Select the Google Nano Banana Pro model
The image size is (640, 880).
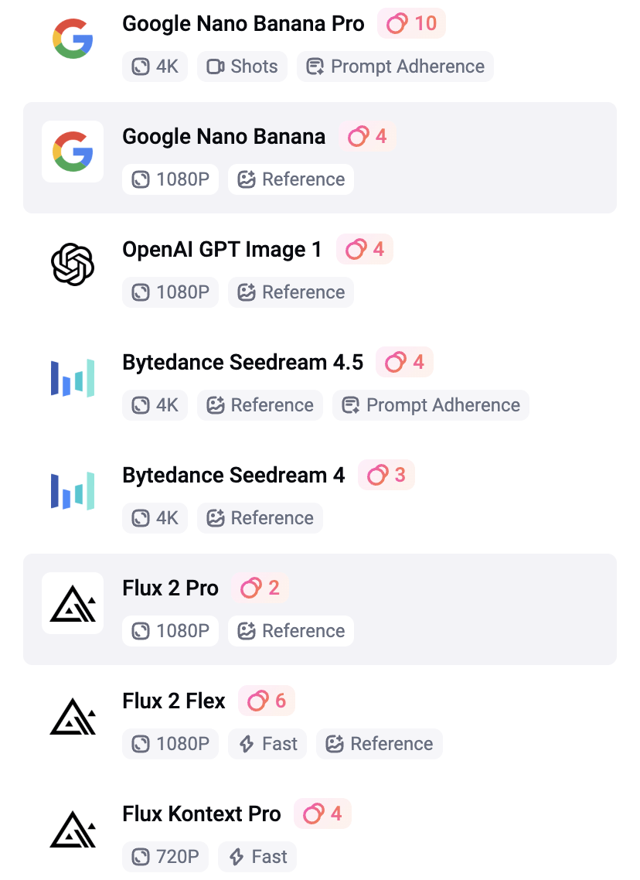(x=243, y=24)
